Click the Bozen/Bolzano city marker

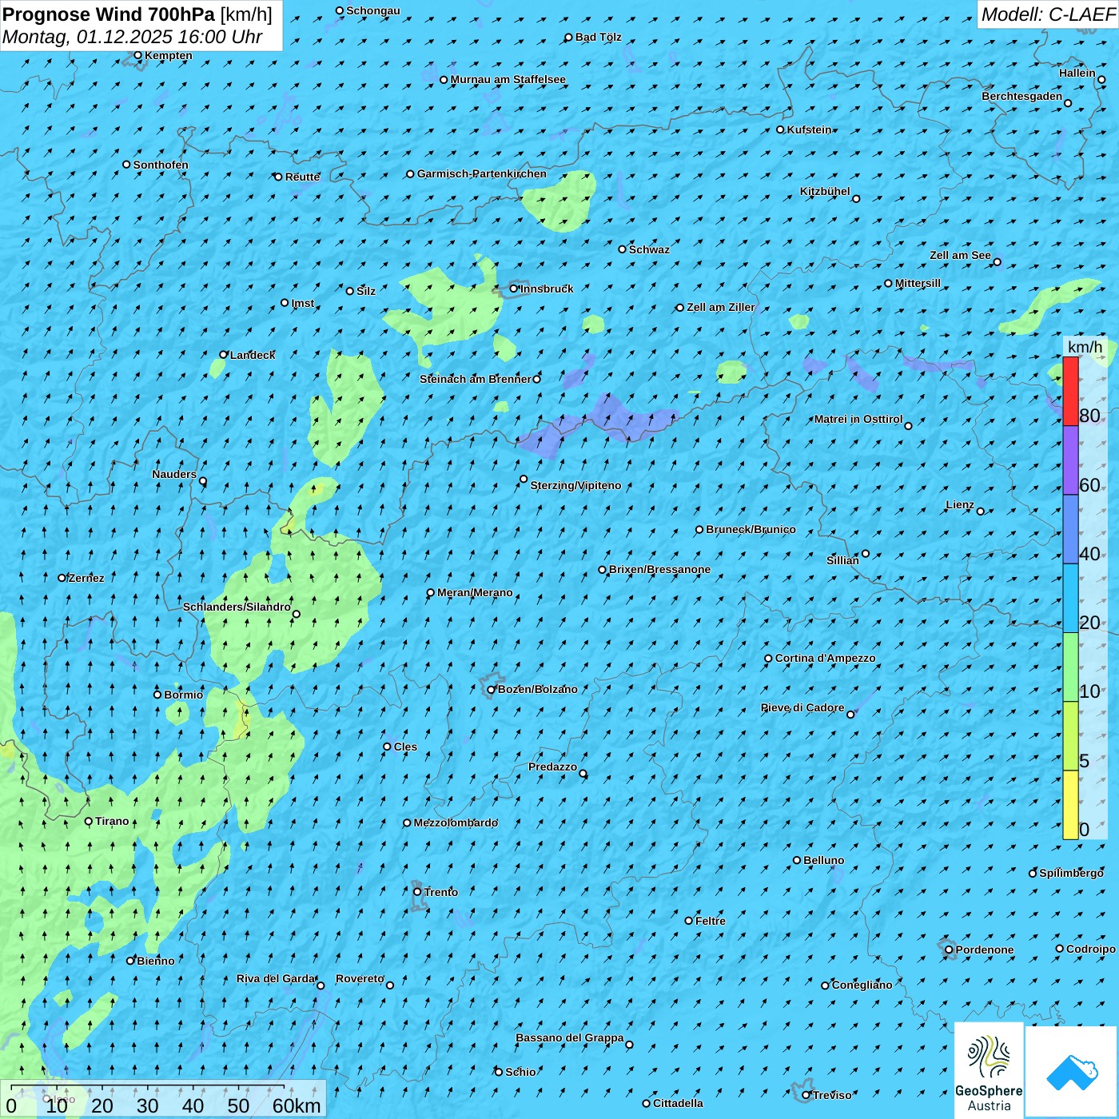tap(492, 690)
